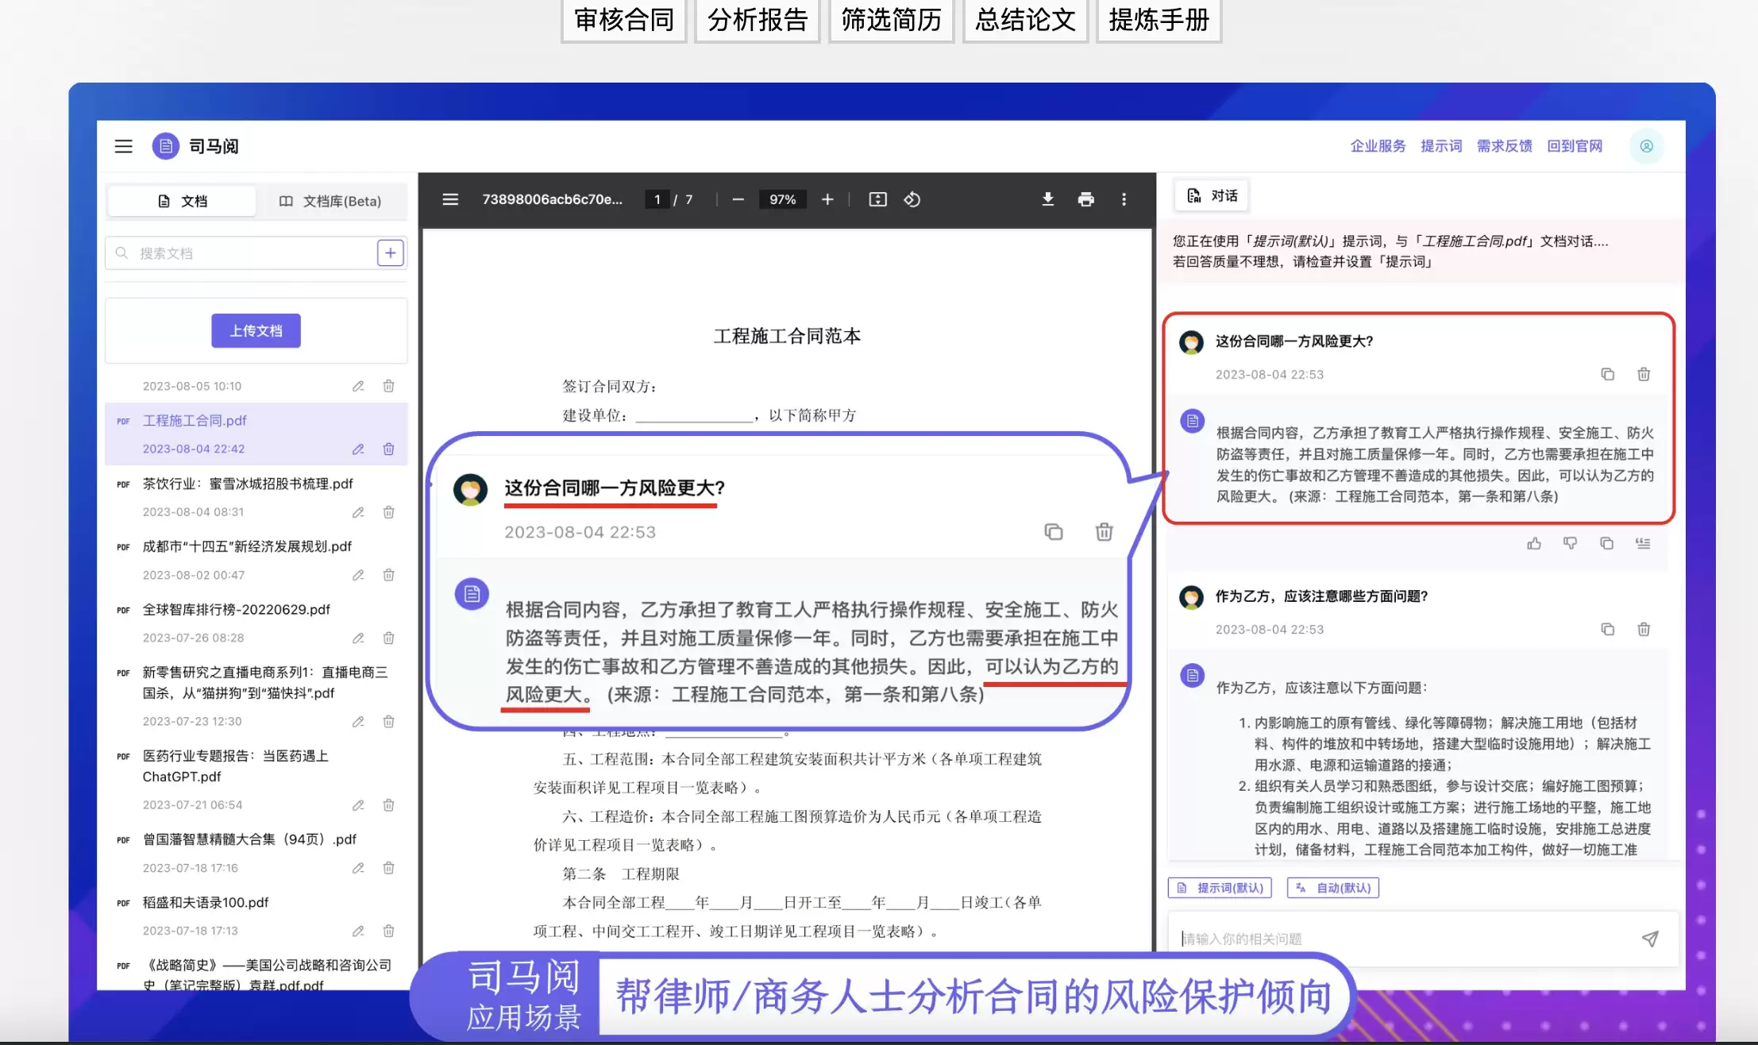Click the 搜索文档 search field

click(x=240, y=253)
